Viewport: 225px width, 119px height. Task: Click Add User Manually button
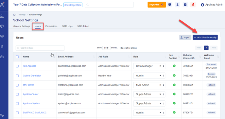205,37
